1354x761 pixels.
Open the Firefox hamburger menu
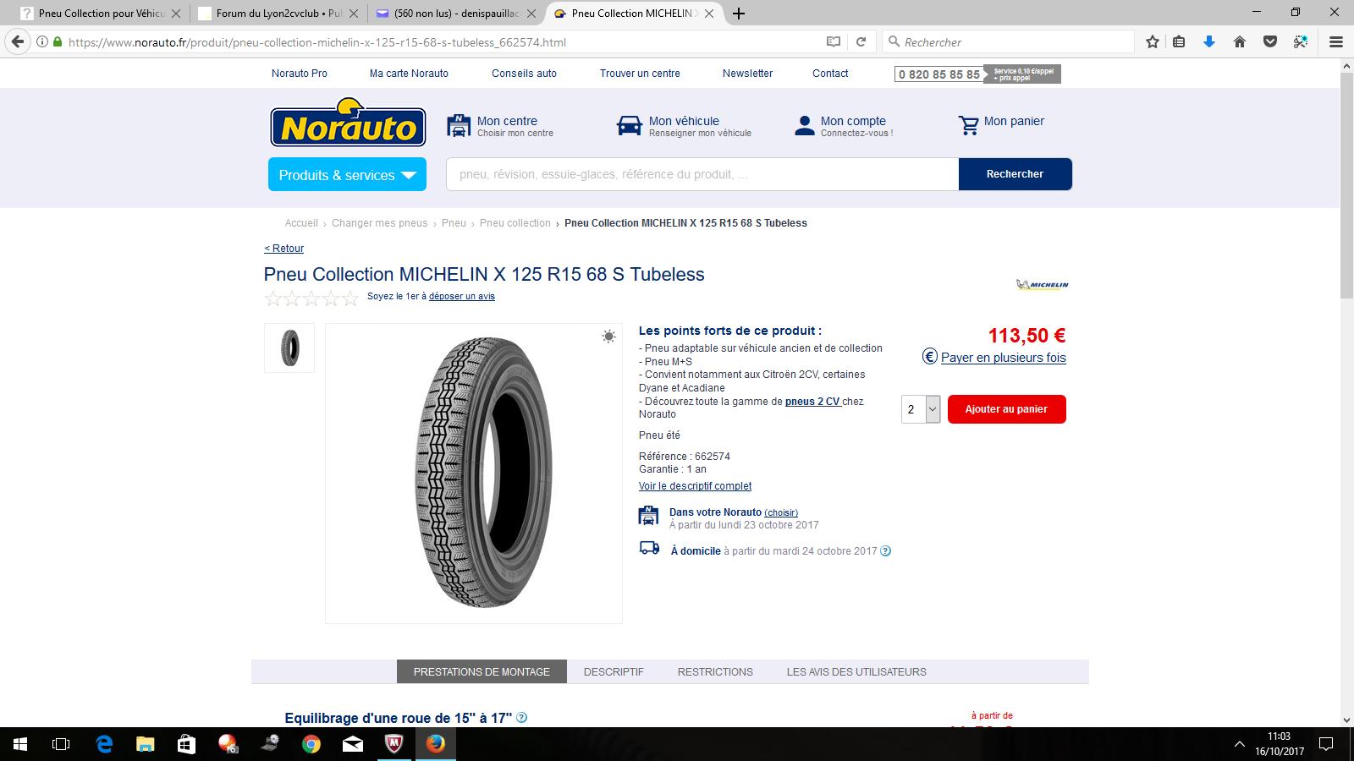tap(1336, 41)
